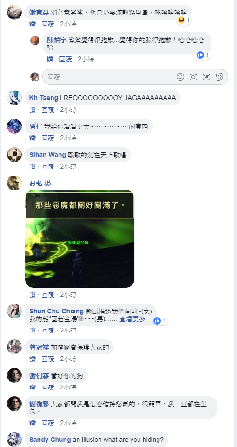Reply to 晨弘 楊's image comment
The height and width of the screenshot is (447, 237).
click(x=48, y=294)
